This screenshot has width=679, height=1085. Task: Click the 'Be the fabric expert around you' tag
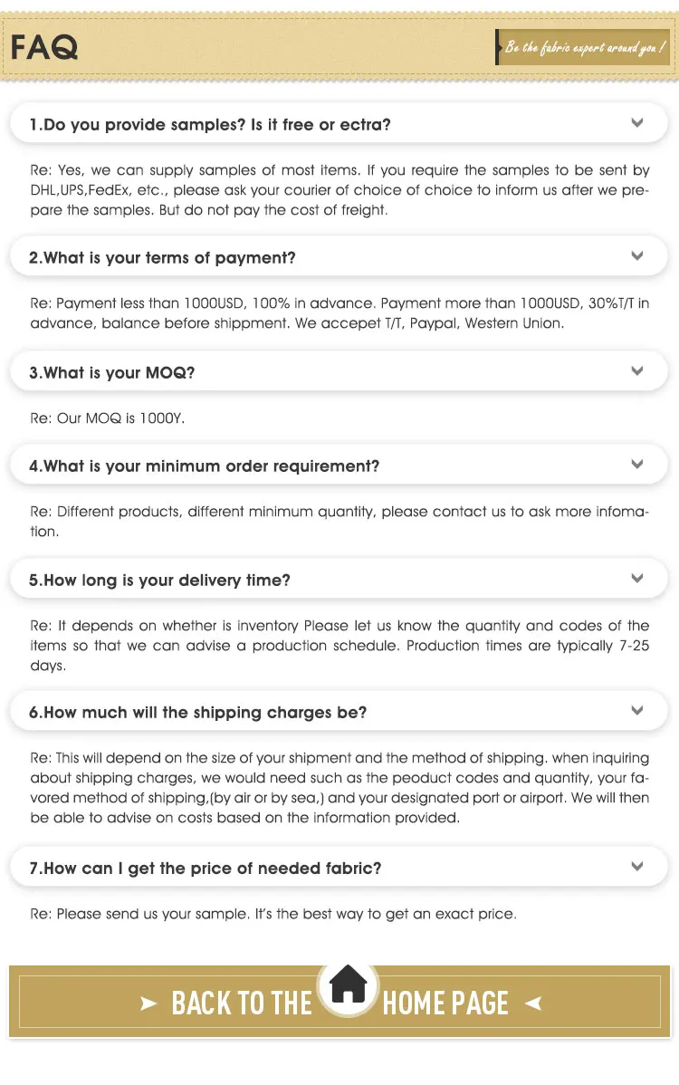click(x=584, y=47)
